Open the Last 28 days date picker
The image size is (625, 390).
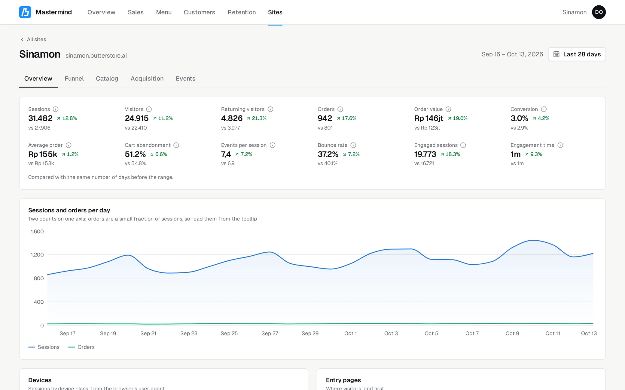pyautogui.click(x=577, y=54)
